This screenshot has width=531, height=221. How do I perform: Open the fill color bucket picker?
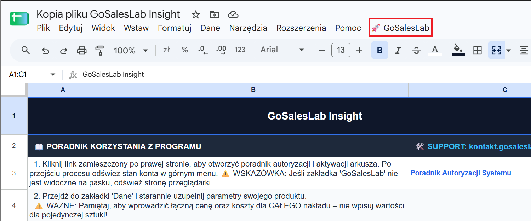pos(458,50)
